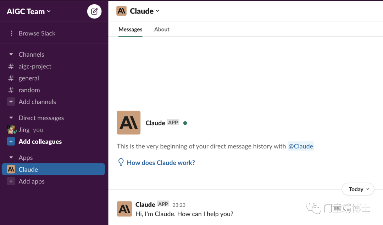Click the Claude icon in sidebar Apps list
Viewport: 383px width, 225px height.
(11, 169)
